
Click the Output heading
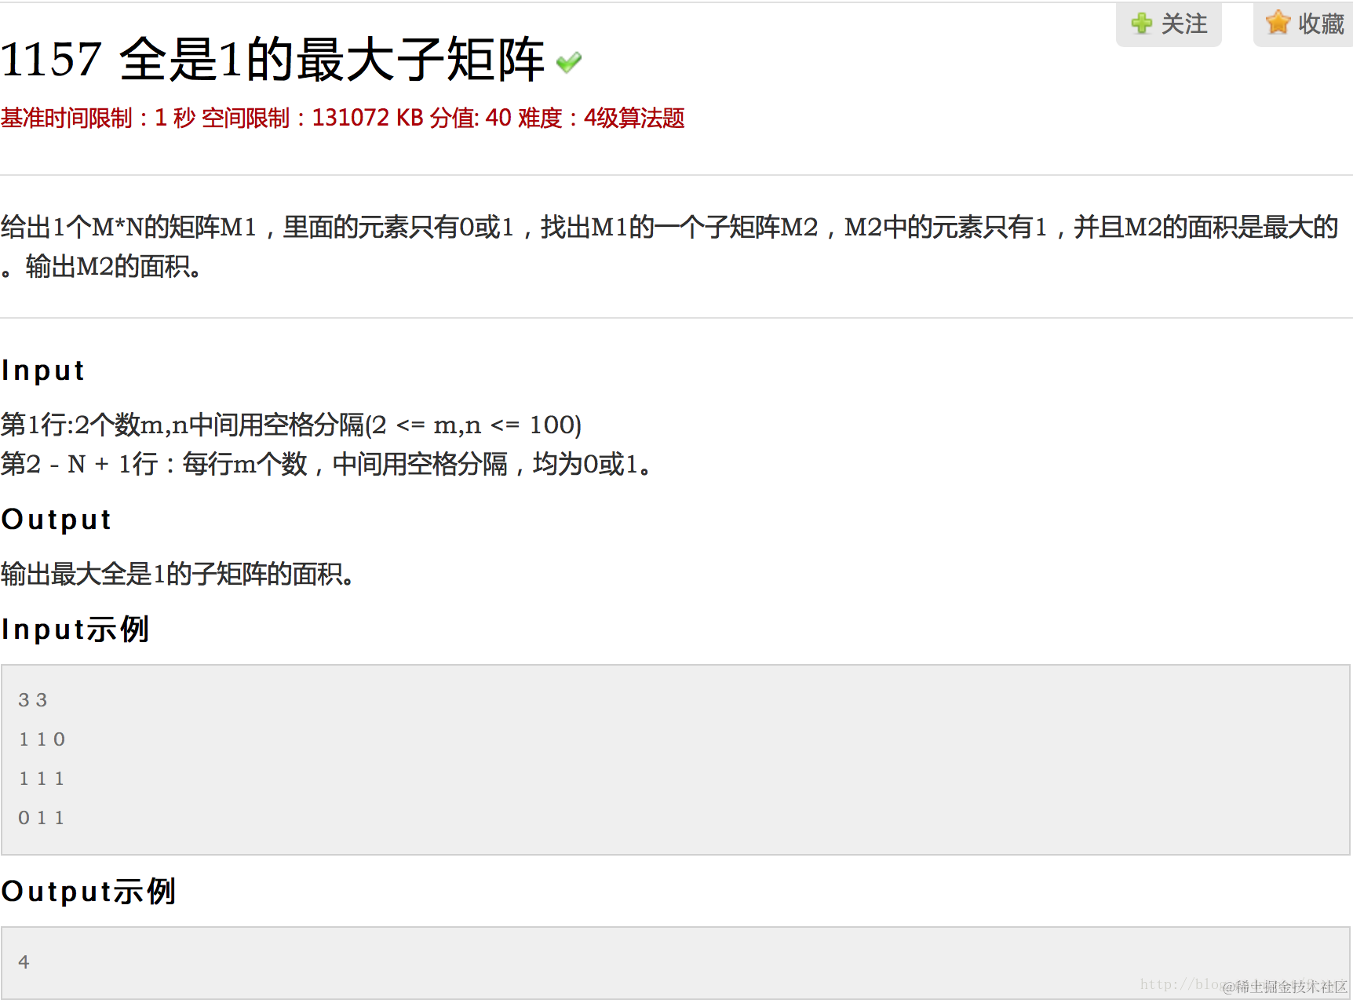coord(57,519)
